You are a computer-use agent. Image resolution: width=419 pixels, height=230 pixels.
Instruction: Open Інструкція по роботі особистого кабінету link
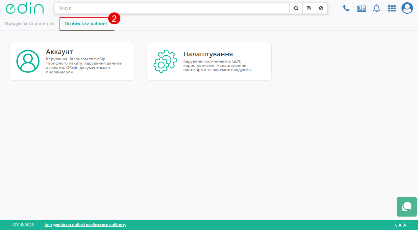point(86,225)
